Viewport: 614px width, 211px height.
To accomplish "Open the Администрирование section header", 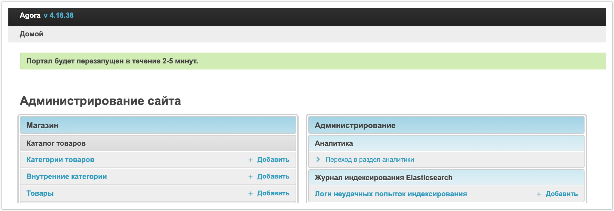I will point(355,125).
